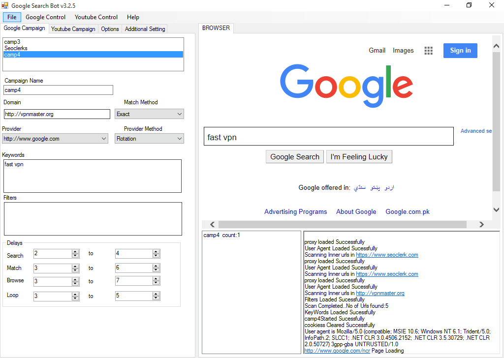Screen dimensions: 504x358
Task: Switch to the Additional Setting tab
Action: (x=145, y=29)
